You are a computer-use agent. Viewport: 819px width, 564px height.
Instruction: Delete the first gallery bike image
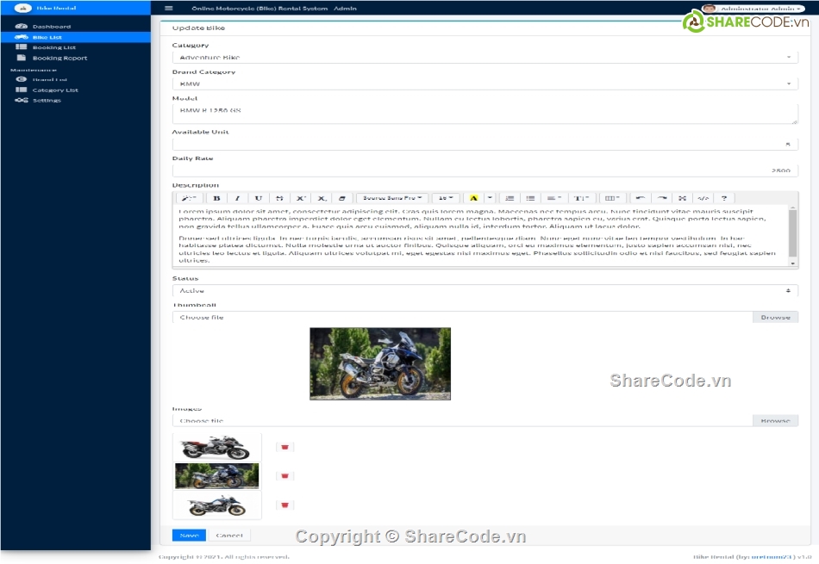(285, 447)
